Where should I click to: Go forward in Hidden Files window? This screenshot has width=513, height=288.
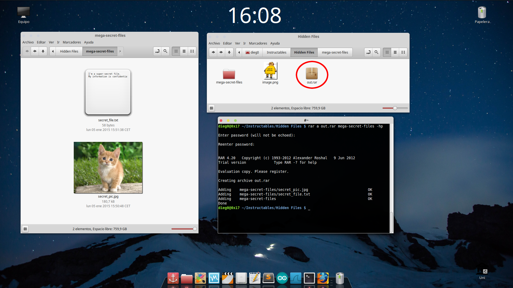coord(221,52)
